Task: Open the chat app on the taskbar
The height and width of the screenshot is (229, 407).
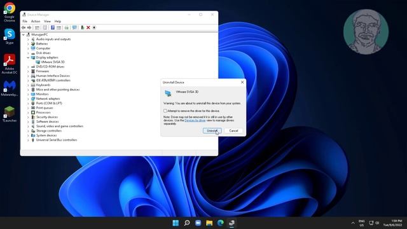Action: coord(198,223)
